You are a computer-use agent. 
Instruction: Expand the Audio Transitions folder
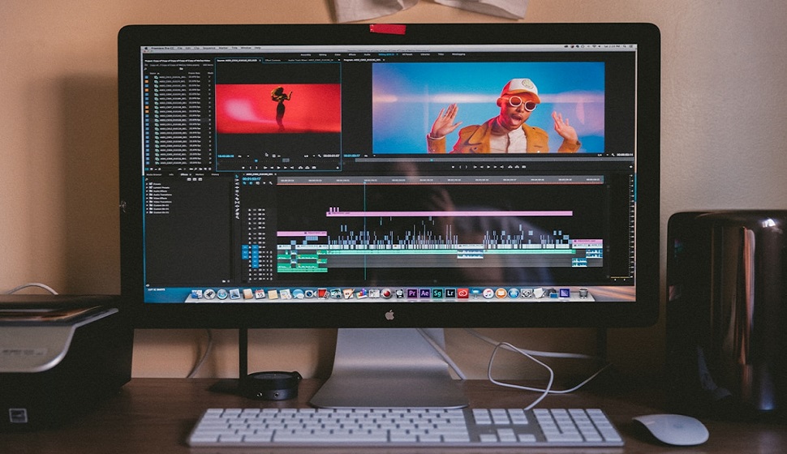click(147, 195)
